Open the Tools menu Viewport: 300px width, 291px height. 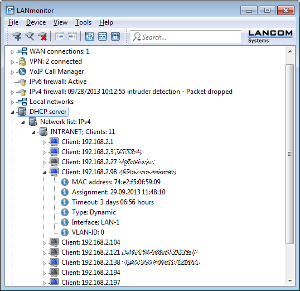(x=83, y=22)
